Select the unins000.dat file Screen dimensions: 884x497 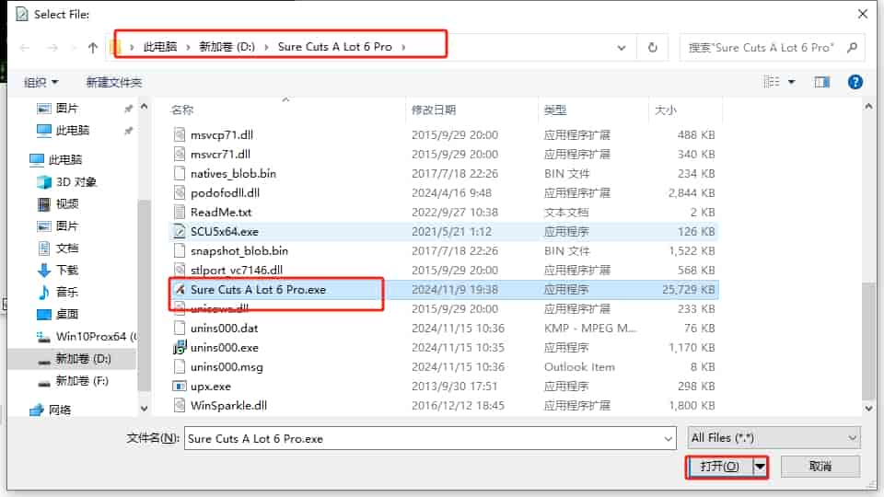pyautogui.click(x=224, y=328)
